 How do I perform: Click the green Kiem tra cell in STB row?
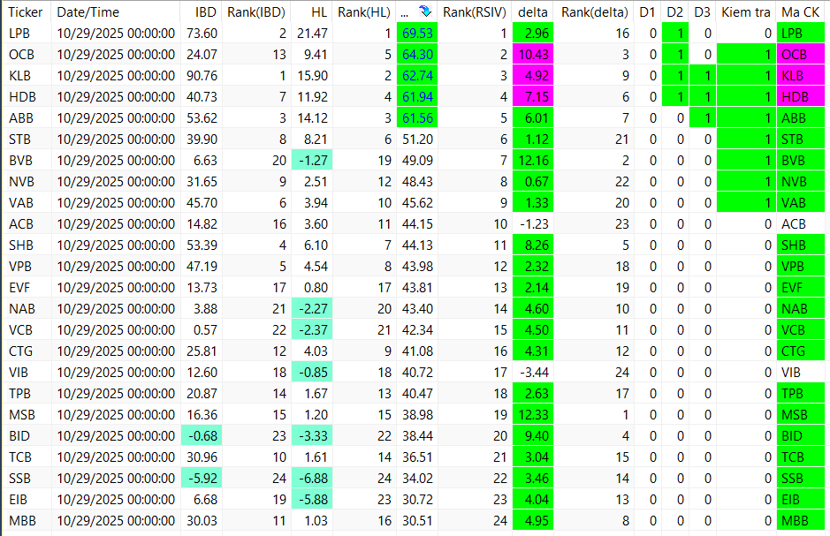746,139
